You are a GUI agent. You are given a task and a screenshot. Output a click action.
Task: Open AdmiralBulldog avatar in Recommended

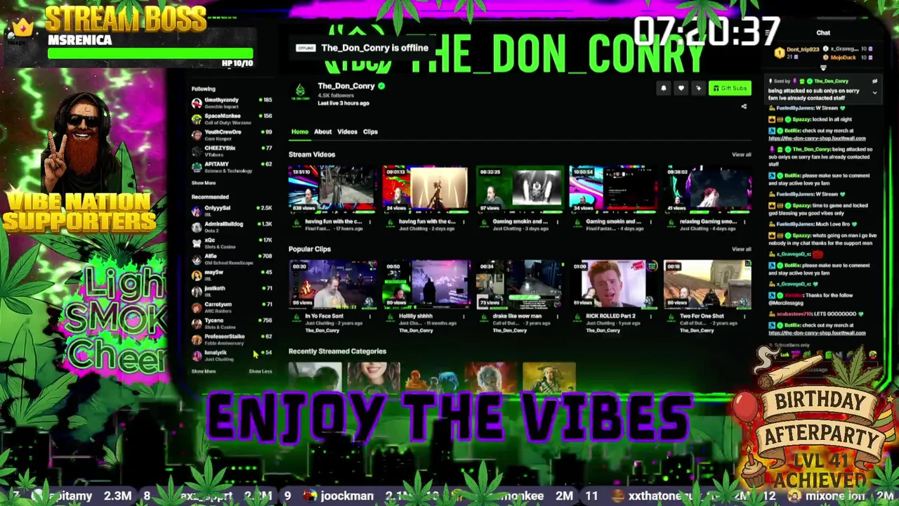(197, 227)
